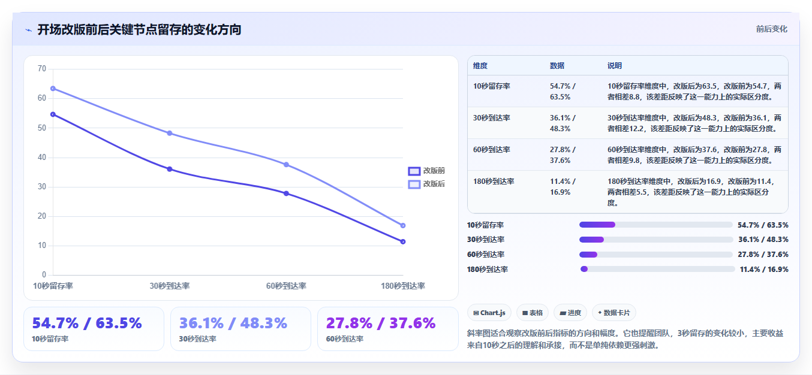Click the 10秒留存率 x-axis label under the chart
The image size is (812, 375).
pos(53,286)
